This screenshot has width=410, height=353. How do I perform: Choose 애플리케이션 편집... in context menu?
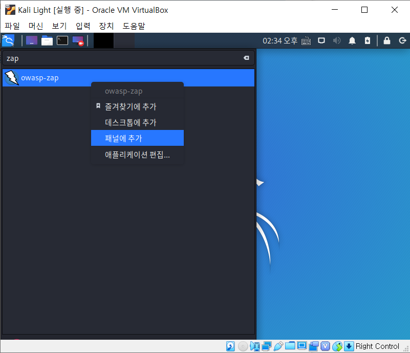pyautogui.click(x=137, y=155)
